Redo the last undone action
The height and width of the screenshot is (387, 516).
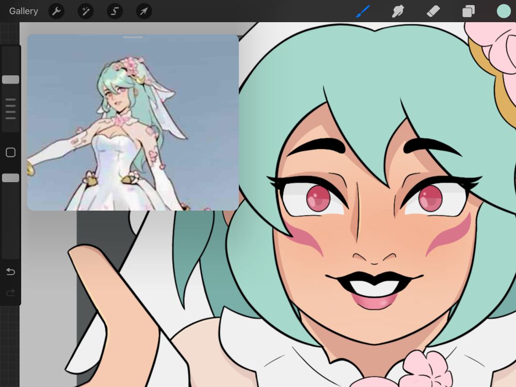click(10, 293)
